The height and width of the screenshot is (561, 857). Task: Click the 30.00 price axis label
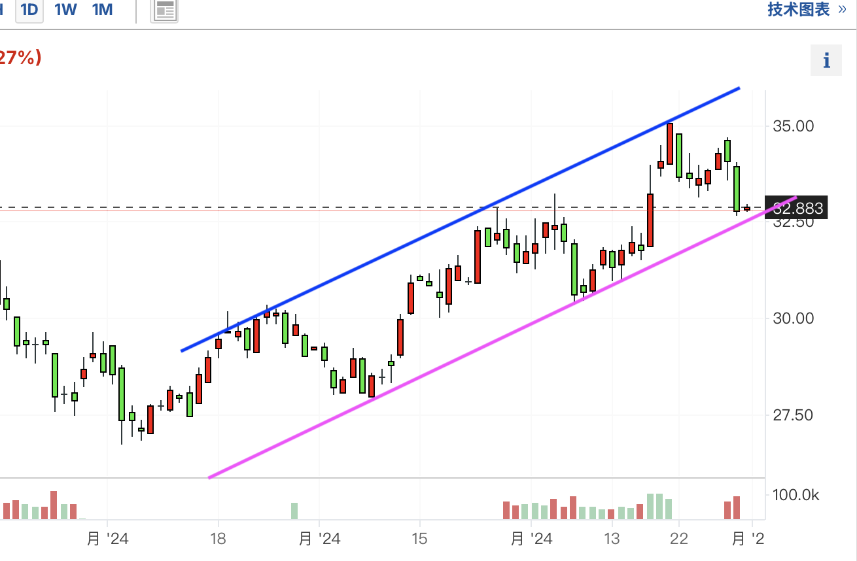point(794,318)
